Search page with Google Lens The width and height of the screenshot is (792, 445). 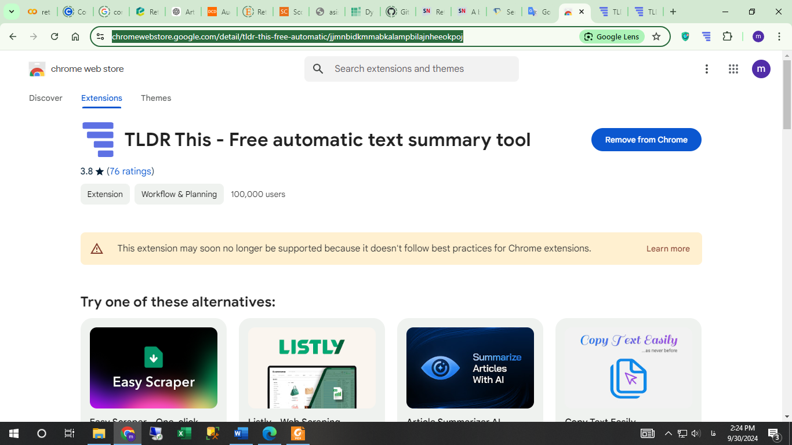point(612,37)
